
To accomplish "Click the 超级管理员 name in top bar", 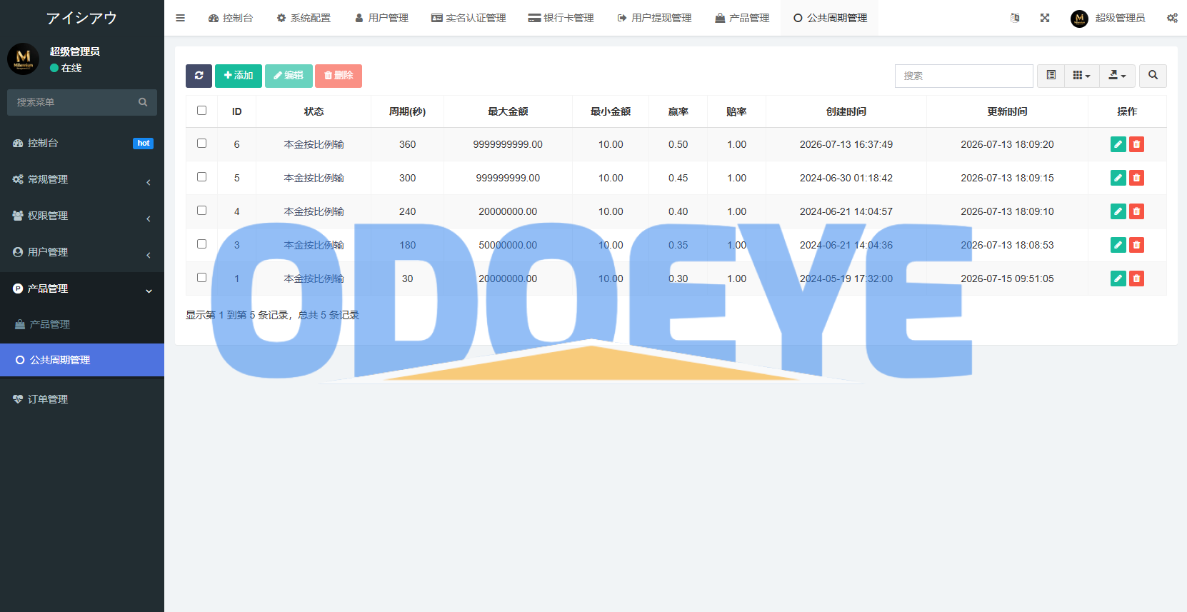I will [x=1120, y=18].
